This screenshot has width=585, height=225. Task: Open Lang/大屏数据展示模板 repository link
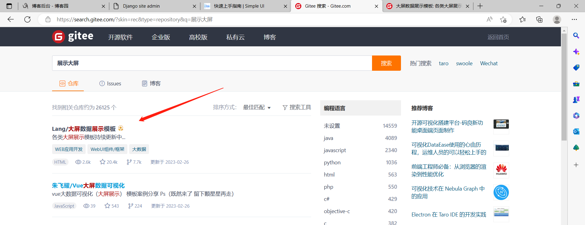point(84,129)
